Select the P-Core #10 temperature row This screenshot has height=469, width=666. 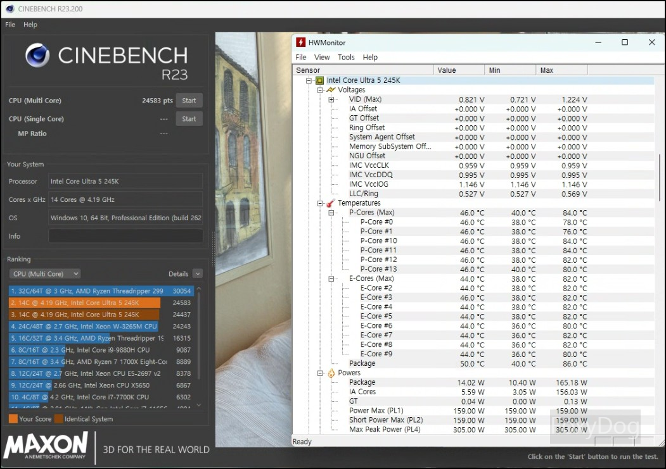(473, 241)
